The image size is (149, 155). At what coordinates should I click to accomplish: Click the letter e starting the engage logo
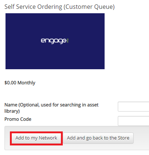[x=43, y=40]
